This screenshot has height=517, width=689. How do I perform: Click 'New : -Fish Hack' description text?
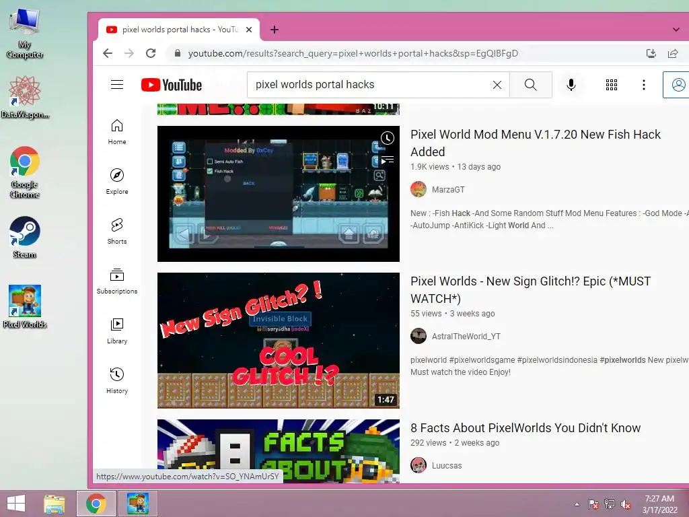549,219
